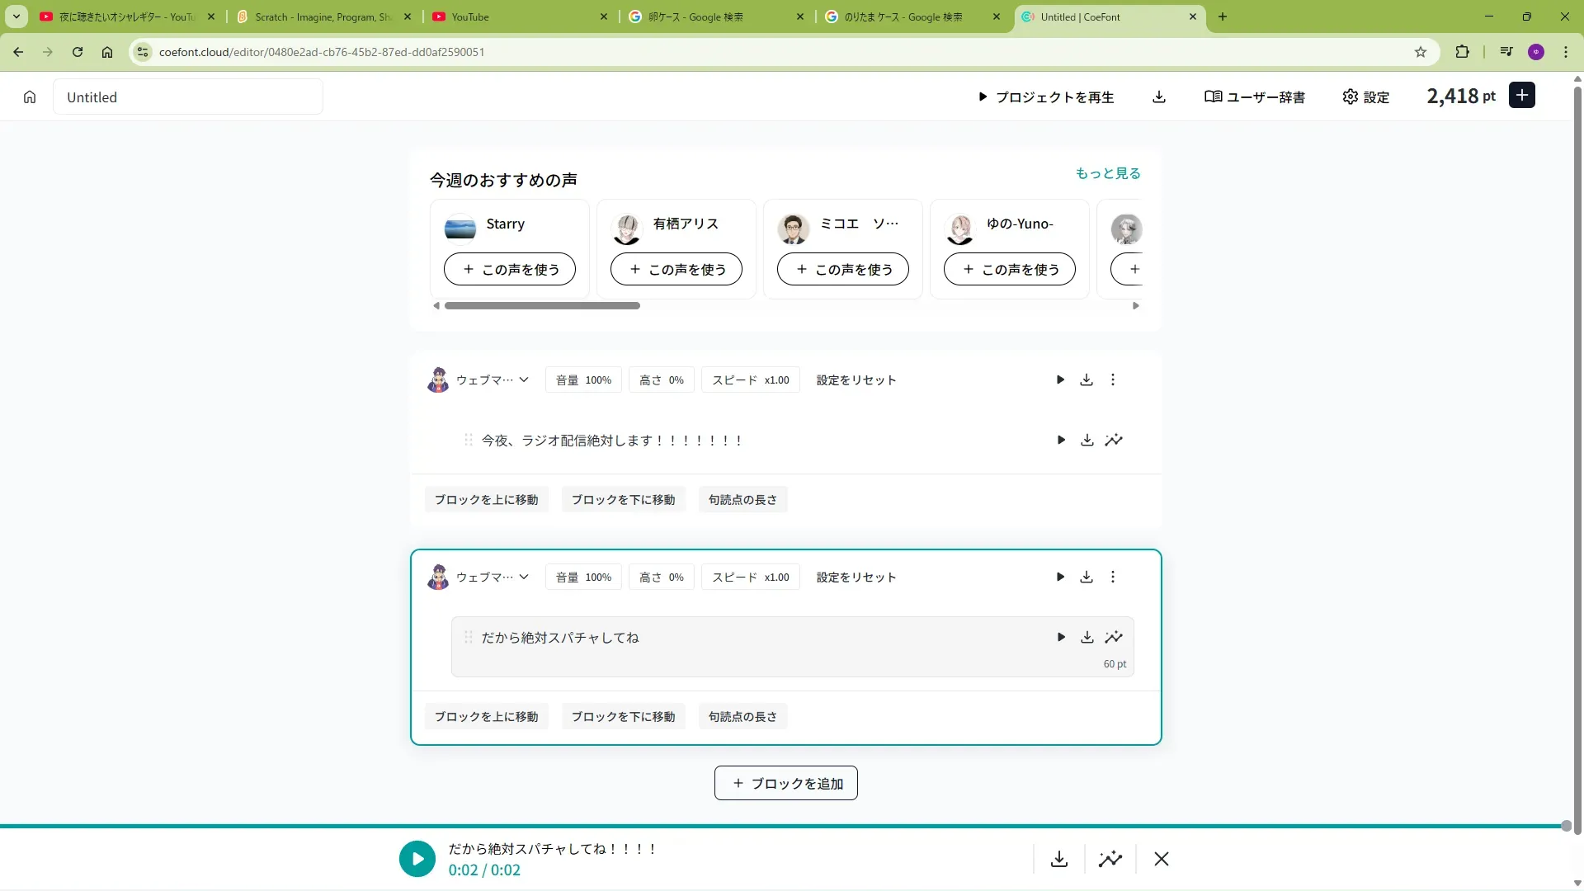Close the bottom audio player bar

1162,860
